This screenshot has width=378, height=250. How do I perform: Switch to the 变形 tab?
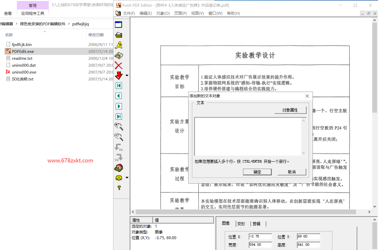[241, 224]
